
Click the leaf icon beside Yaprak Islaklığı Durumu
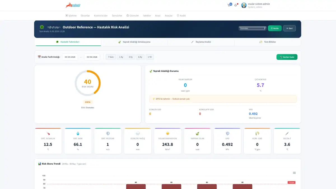pos(151,71)
